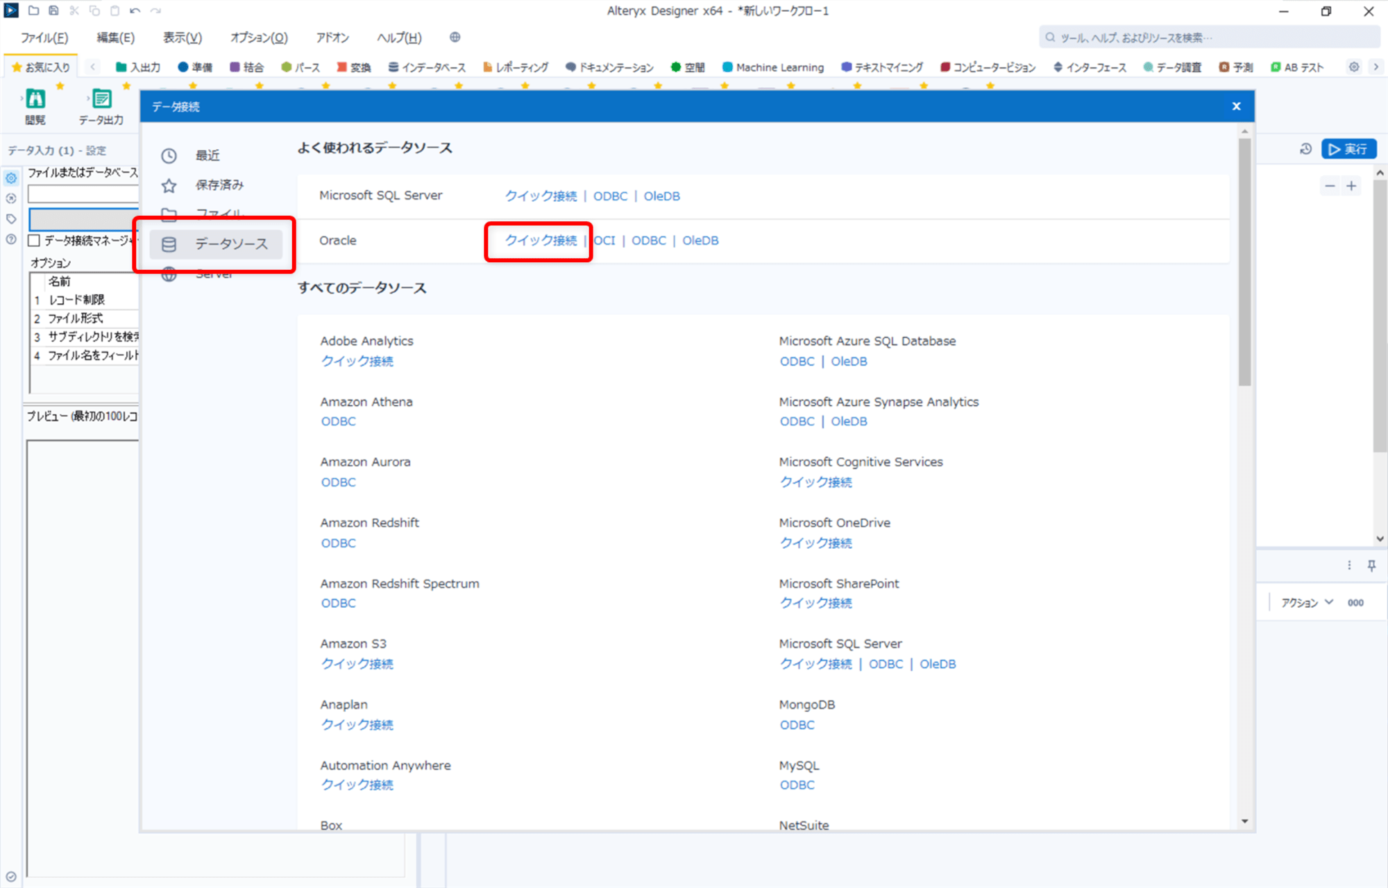Click Oracle OleDB link
The width and height of the screenshot is (1388, 888).
click(x=700, y=241)
